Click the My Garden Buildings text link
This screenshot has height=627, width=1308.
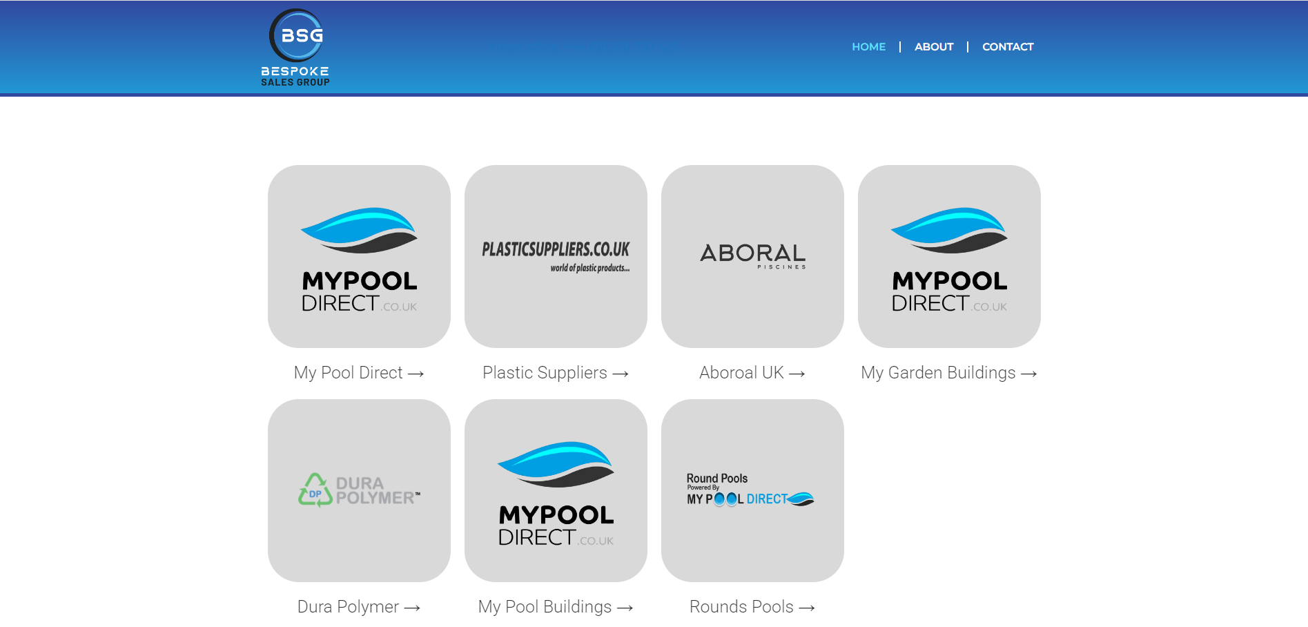[x=948, y=373]
